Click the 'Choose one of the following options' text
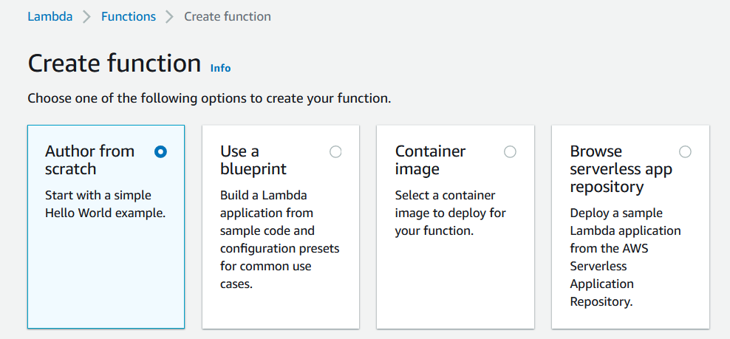 [x=209, y=97]
